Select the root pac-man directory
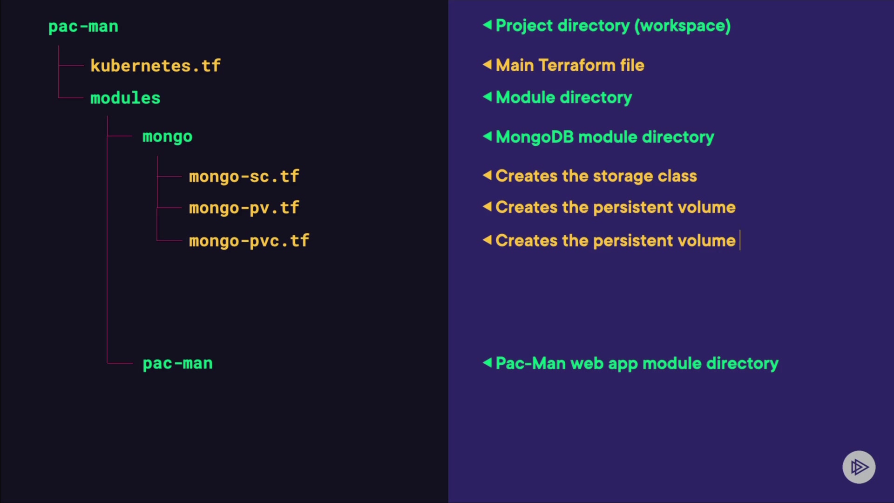 pyautogui.click(x=83, y=27)
